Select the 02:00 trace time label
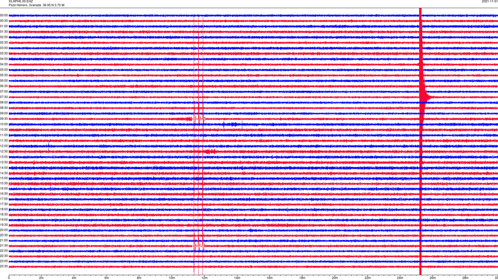The width and height of the screenshot is (498, 280). [4, 37]
